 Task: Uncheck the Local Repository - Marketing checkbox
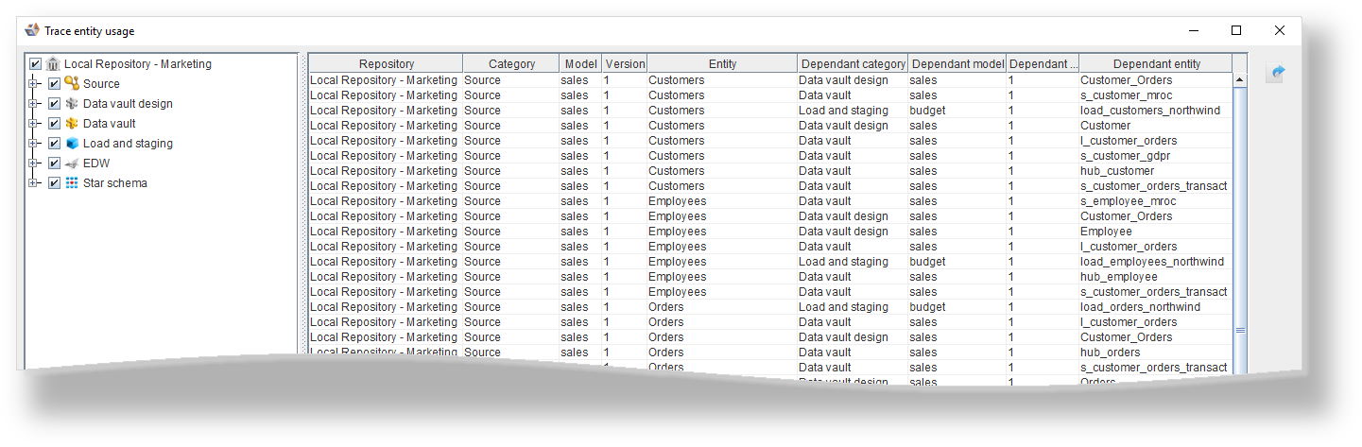[36, 64]
